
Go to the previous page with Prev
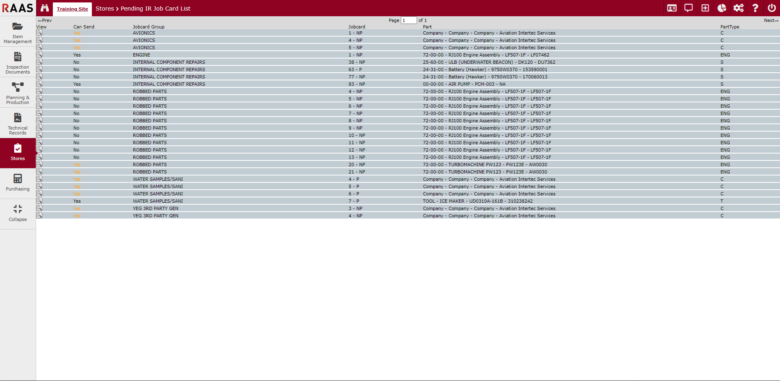pos(45,20)
